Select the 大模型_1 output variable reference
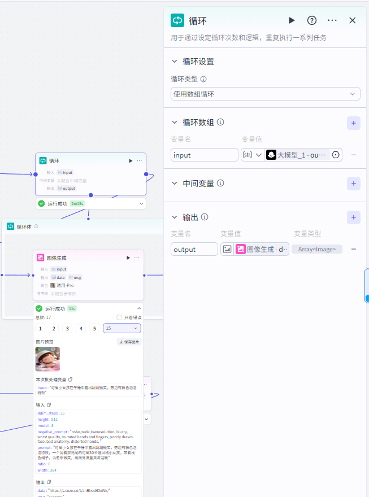Viewport: 369px width, 497px height. pyautogui.click(x=296, y=155)
